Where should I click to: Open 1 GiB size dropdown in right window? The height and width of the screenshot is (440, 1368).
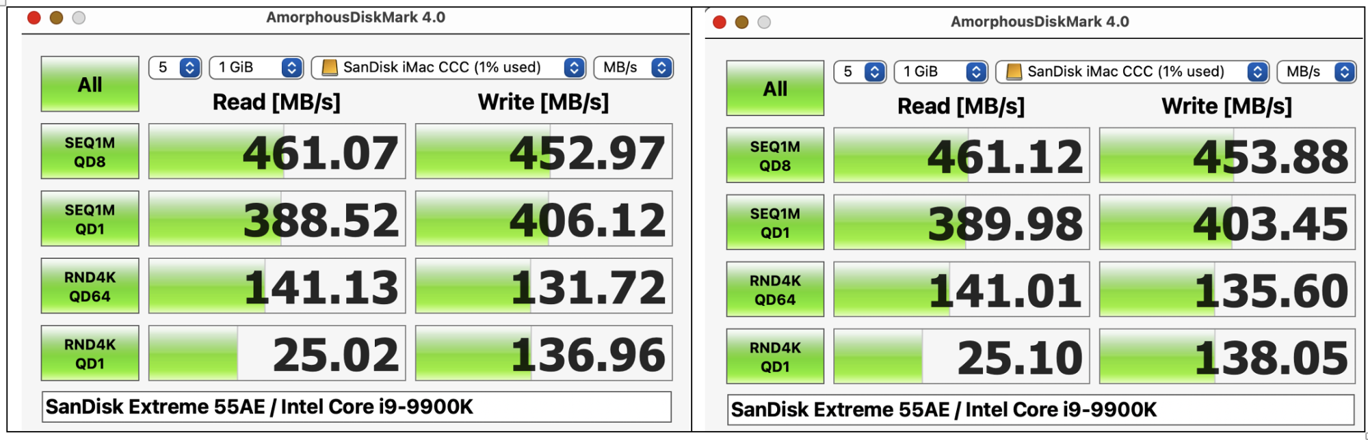click(941, 72)
